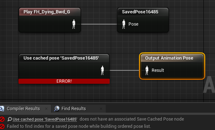Open the Use cached pose 'SavedPose16485' error link
Image resolution: width=215 pixels, height=130 pixels.
pyautogui.click(x=45, y=119)
